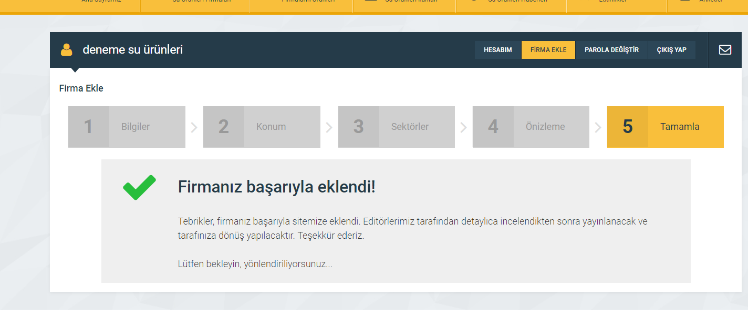Go to step 1 Bilgiler
This screenshot has width=748, height=315.
pyautogui.click(x=127, y=127)
